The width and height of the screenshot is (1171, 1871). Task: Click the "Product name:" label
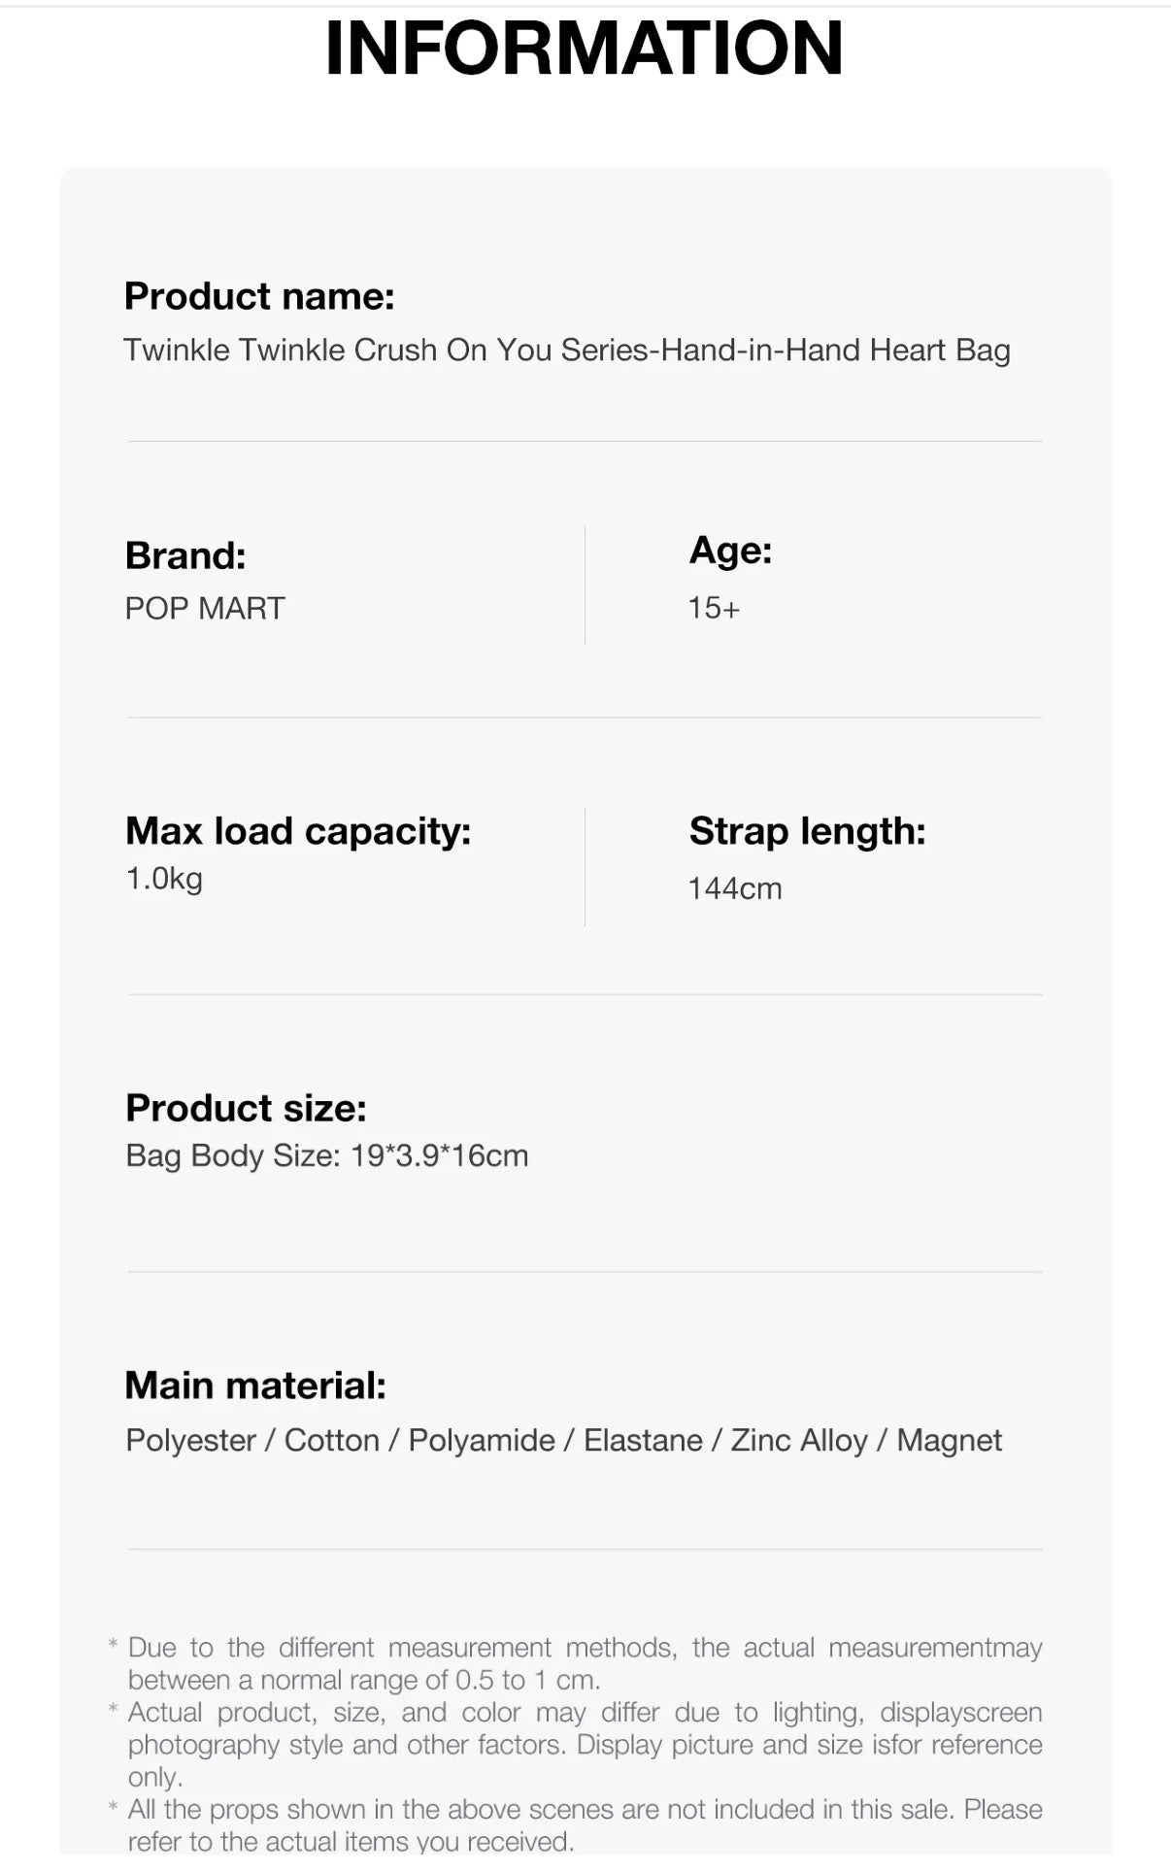259,296
